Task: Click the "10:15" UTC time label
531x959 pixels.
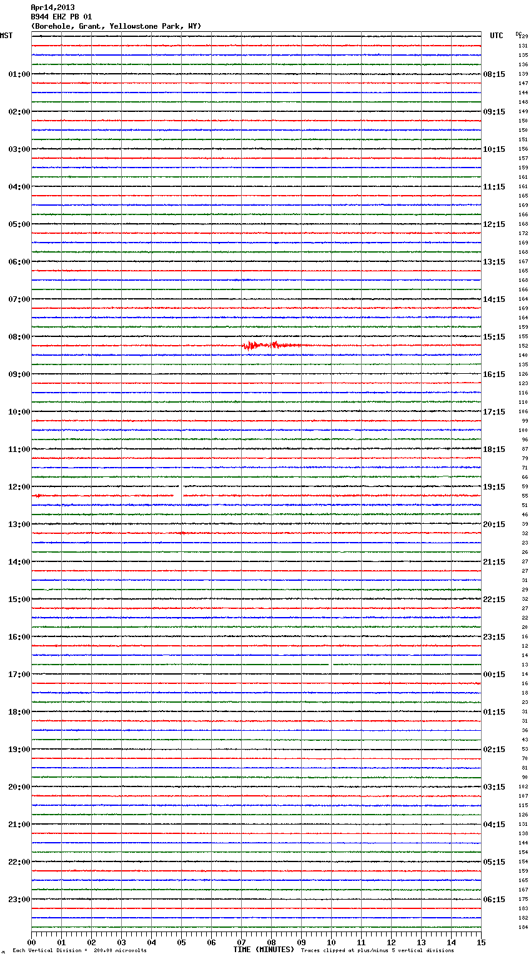Action: [494, 149]
